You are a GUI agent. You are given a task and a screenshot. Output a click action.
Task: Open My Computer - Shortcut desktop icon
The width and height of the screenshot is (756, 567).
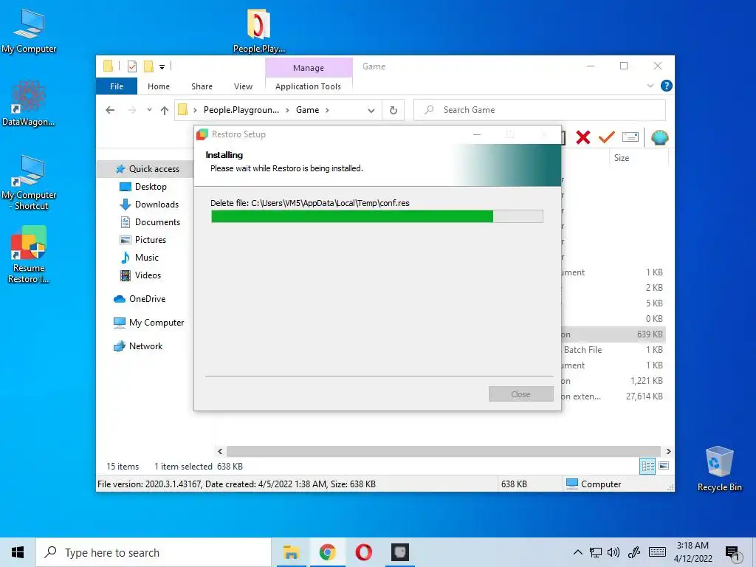[x=29, y=183]
